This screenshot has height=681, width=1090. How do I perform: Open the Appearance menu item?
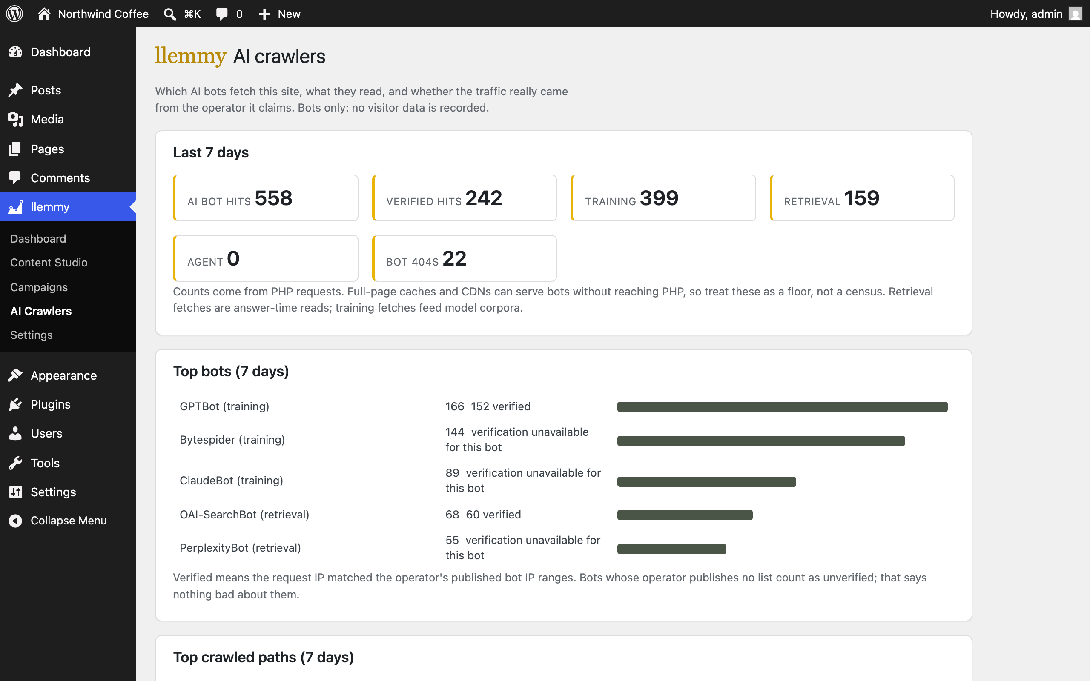pyautogui.click(x=68, y=375)
